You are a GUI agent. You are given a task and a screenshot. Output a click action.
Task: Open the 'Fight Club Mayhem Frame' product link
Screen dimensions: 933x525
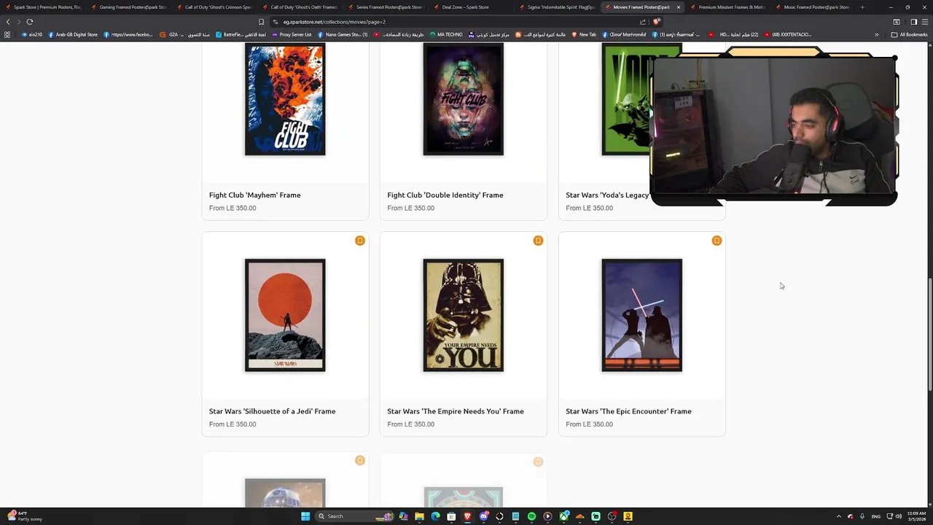[254, 195]
